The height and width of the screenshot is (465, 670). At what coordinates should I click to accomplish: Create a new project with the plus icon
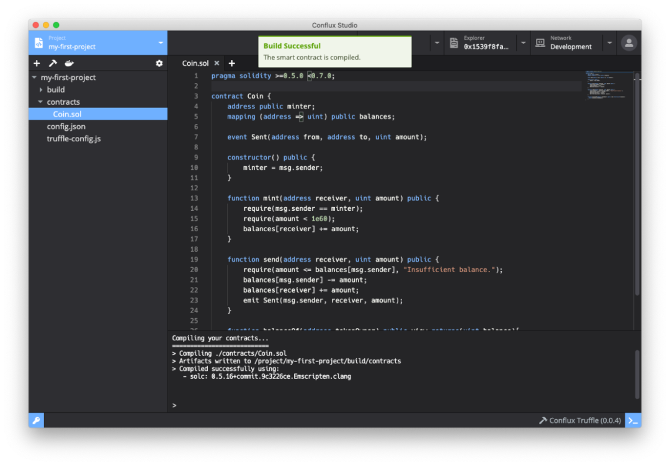(x=36, y=63)
